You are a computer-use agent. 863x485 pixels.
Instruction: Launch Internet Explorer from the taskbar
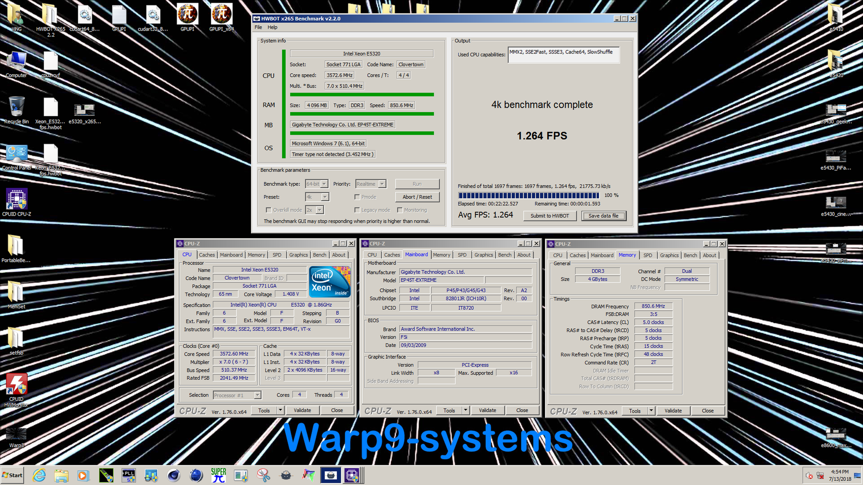[x=39, y=475]
